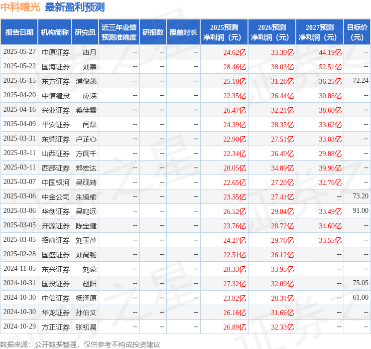Select the 中信建投 institution cell

(56, 96)
